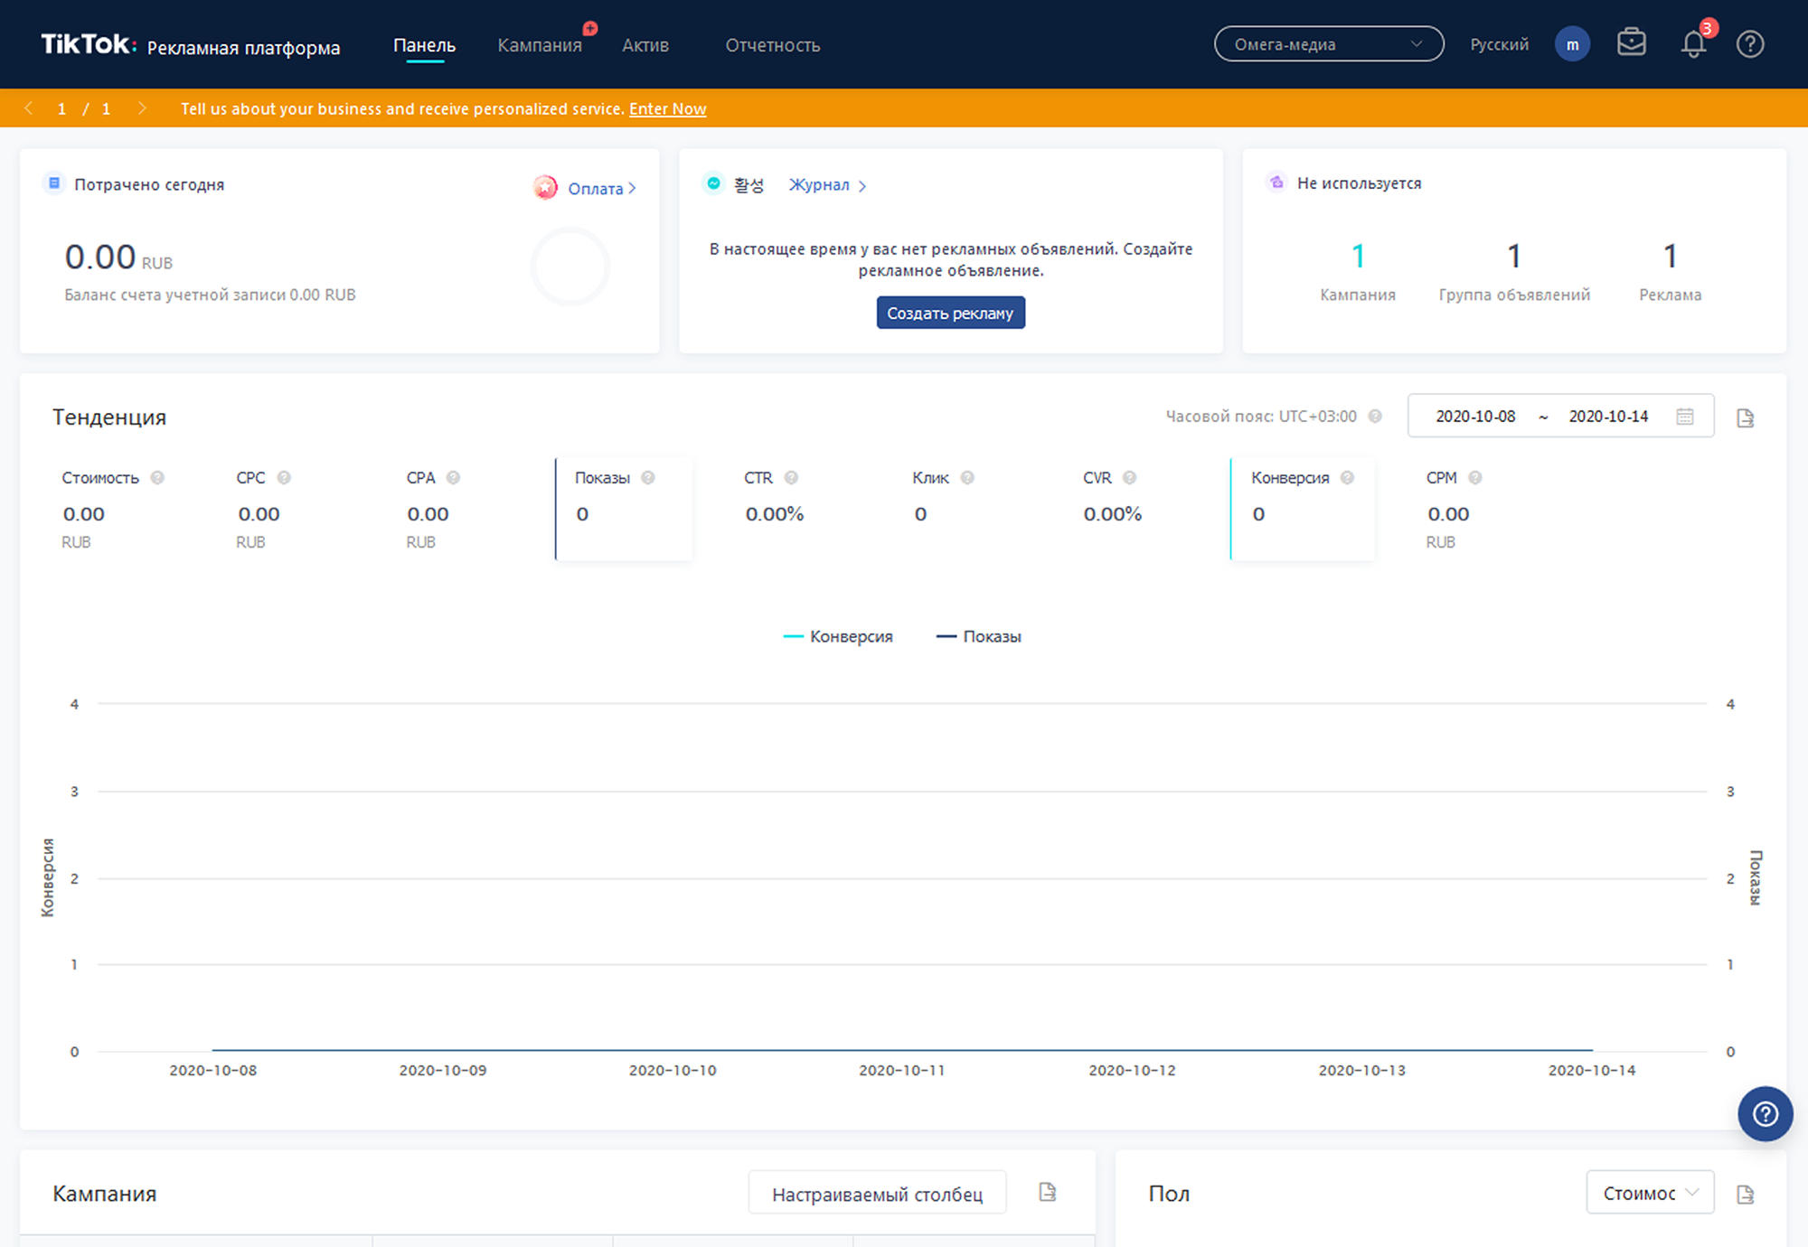1808x1247 pixels.
Task: Select the CPC metric
Action: click(264, 509)
